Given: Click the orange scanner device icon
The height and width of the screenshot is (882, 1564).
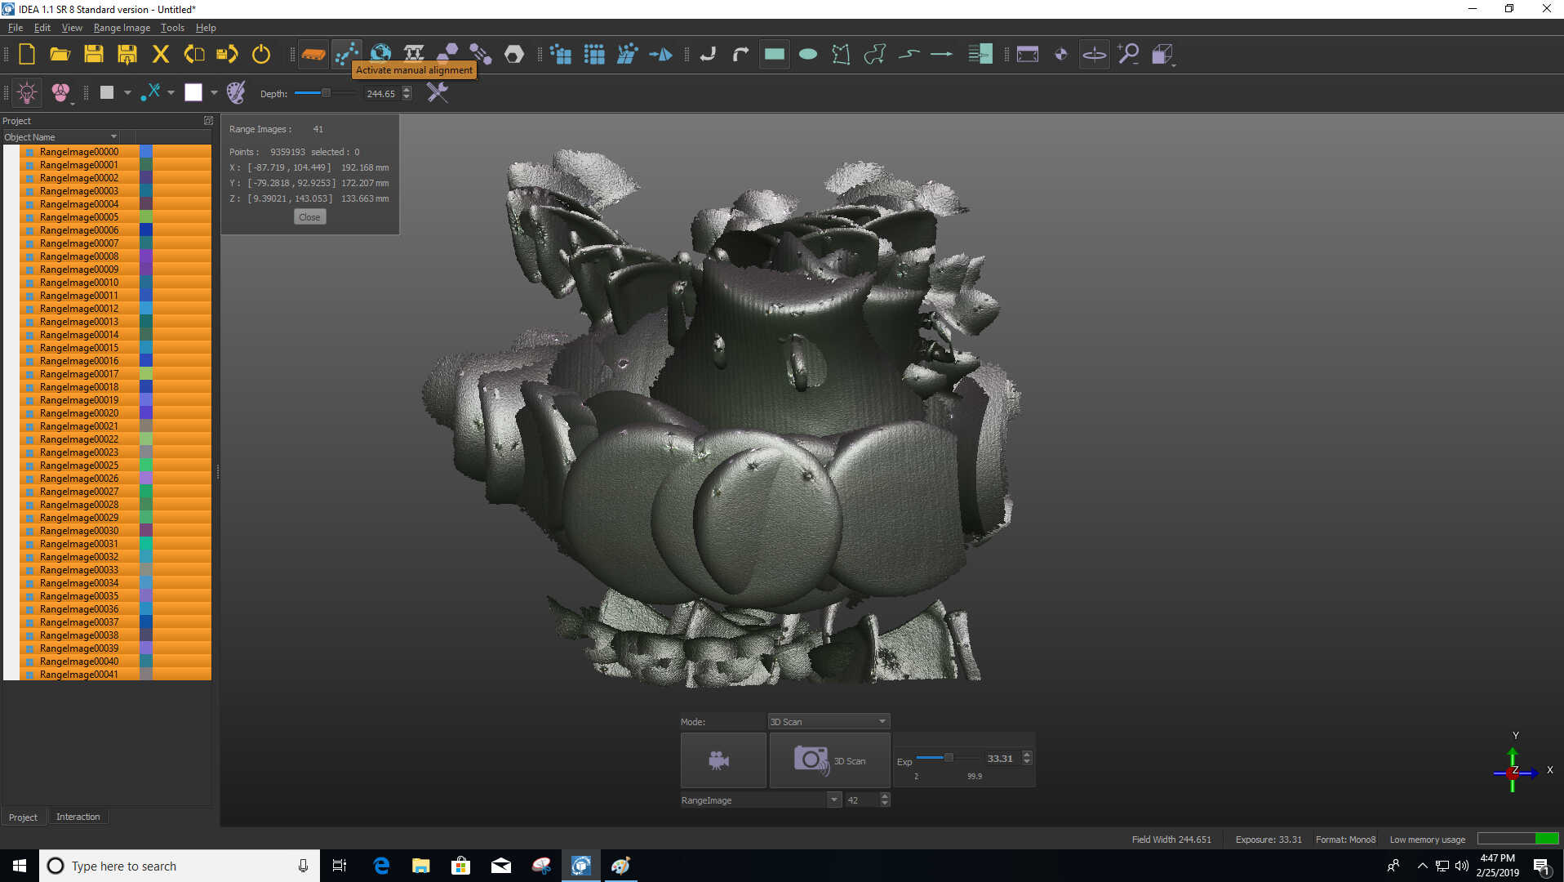Looking at the screenshot, I should (x=313, y=55).
